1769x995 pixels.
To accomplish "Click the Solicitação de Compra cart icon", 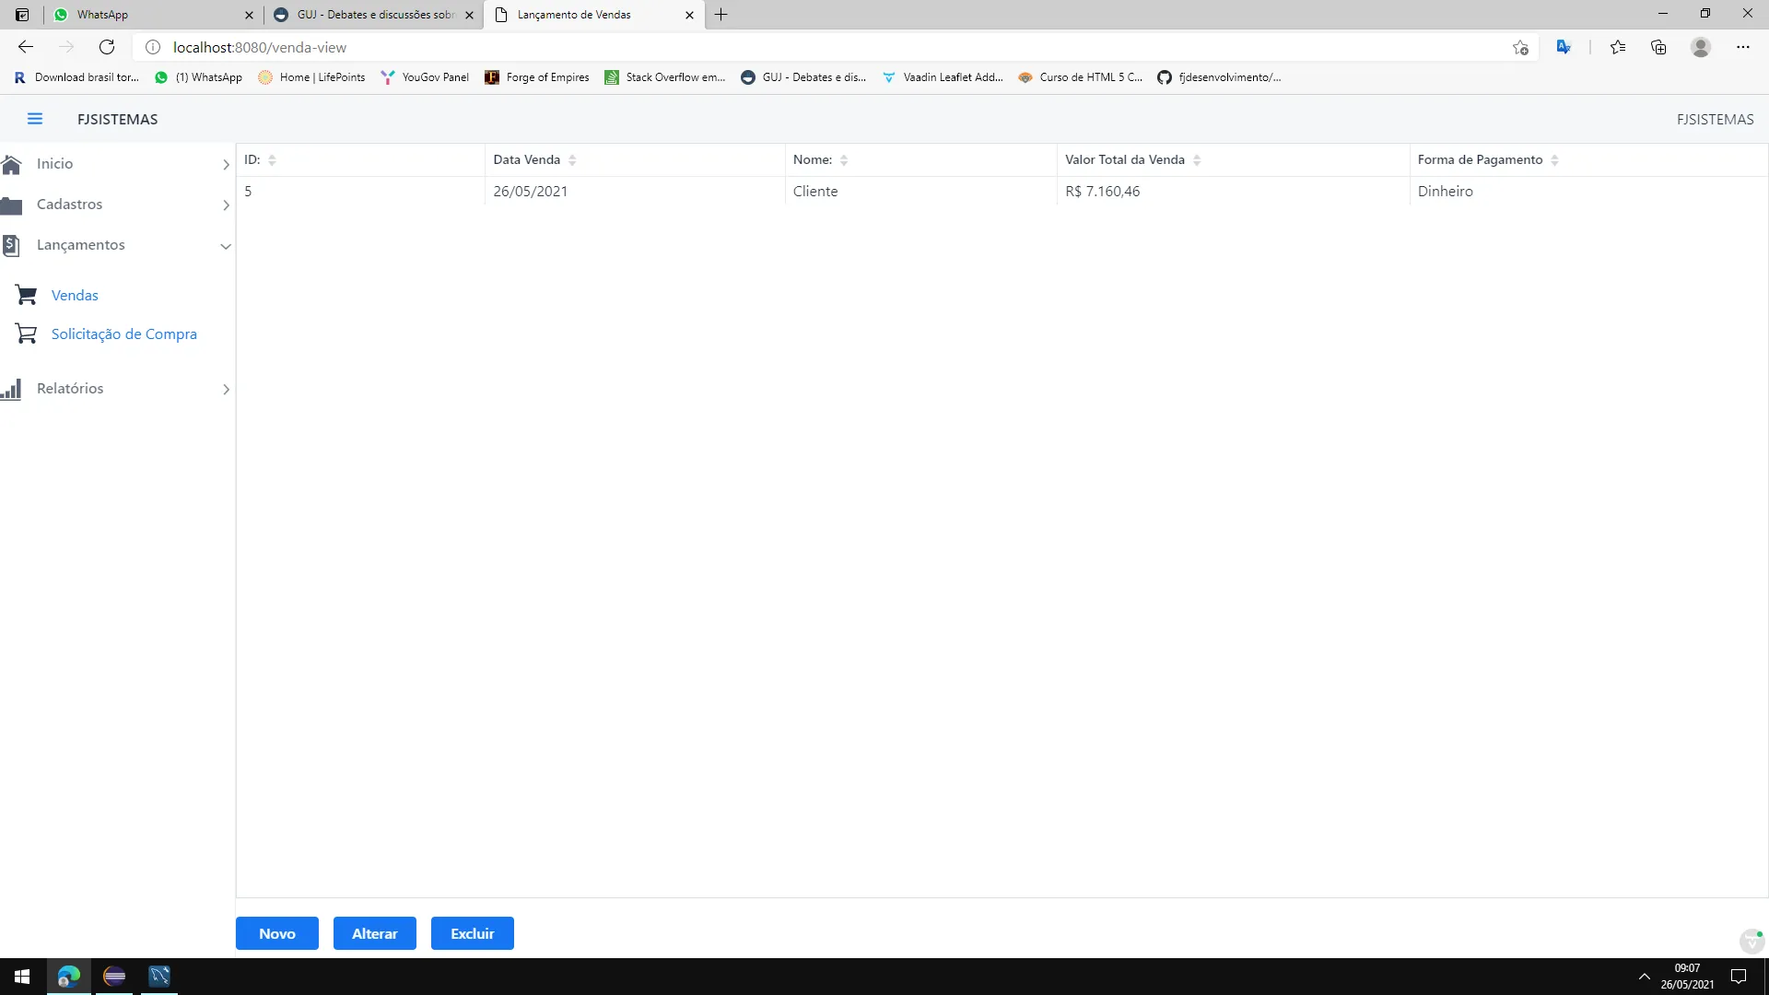I will click(26, 334).
